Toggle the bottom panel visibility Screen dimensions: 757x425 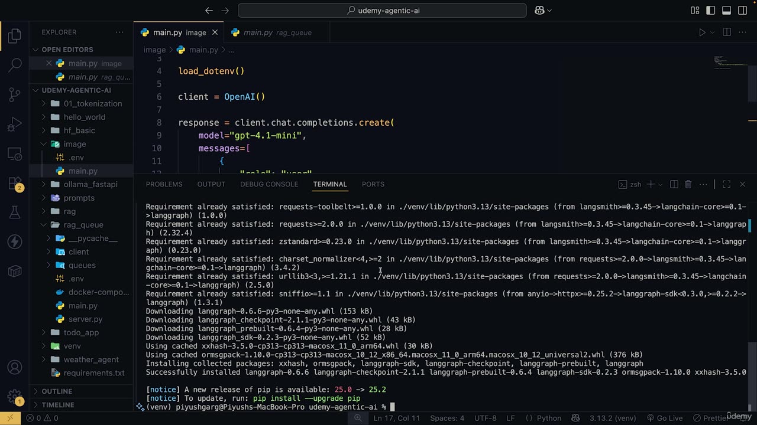(727, 11)
